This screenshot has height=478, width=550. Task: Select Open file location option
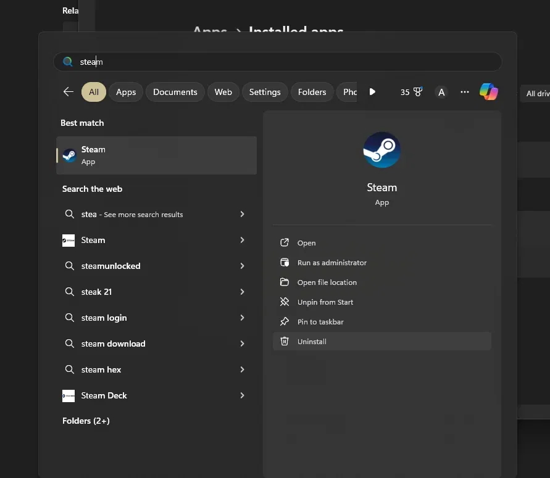[327, 282]
